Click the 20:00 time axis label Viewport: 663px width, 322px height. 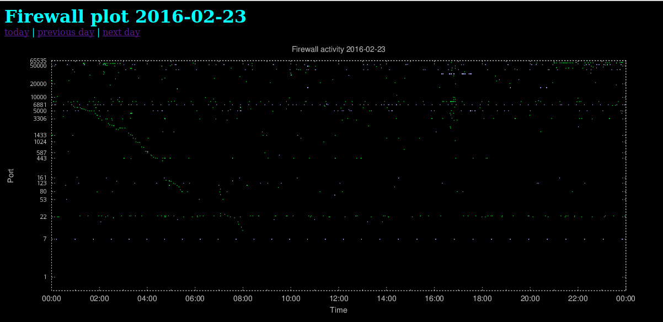530,298
